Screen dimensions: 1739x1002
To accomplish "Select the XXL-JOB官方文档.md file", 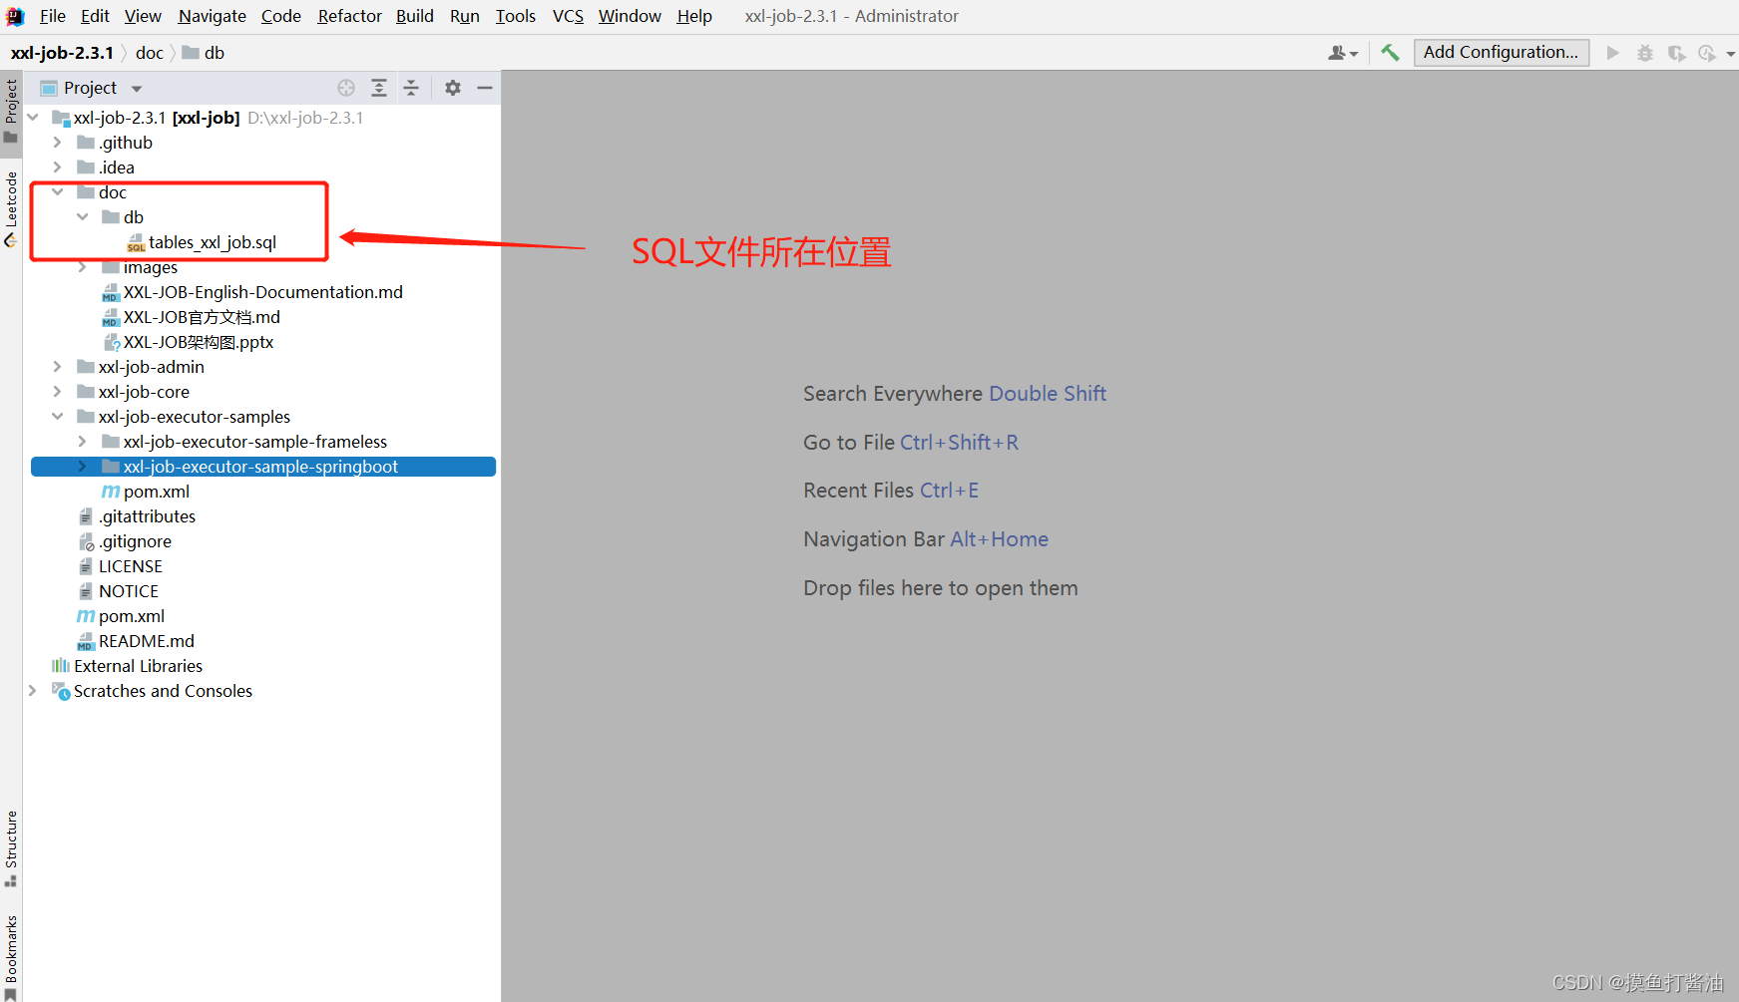I will 202,317.
